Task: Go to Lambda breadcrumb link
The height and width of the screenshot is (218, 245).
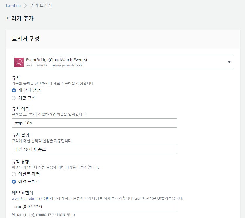Action: tap(13, 6)
